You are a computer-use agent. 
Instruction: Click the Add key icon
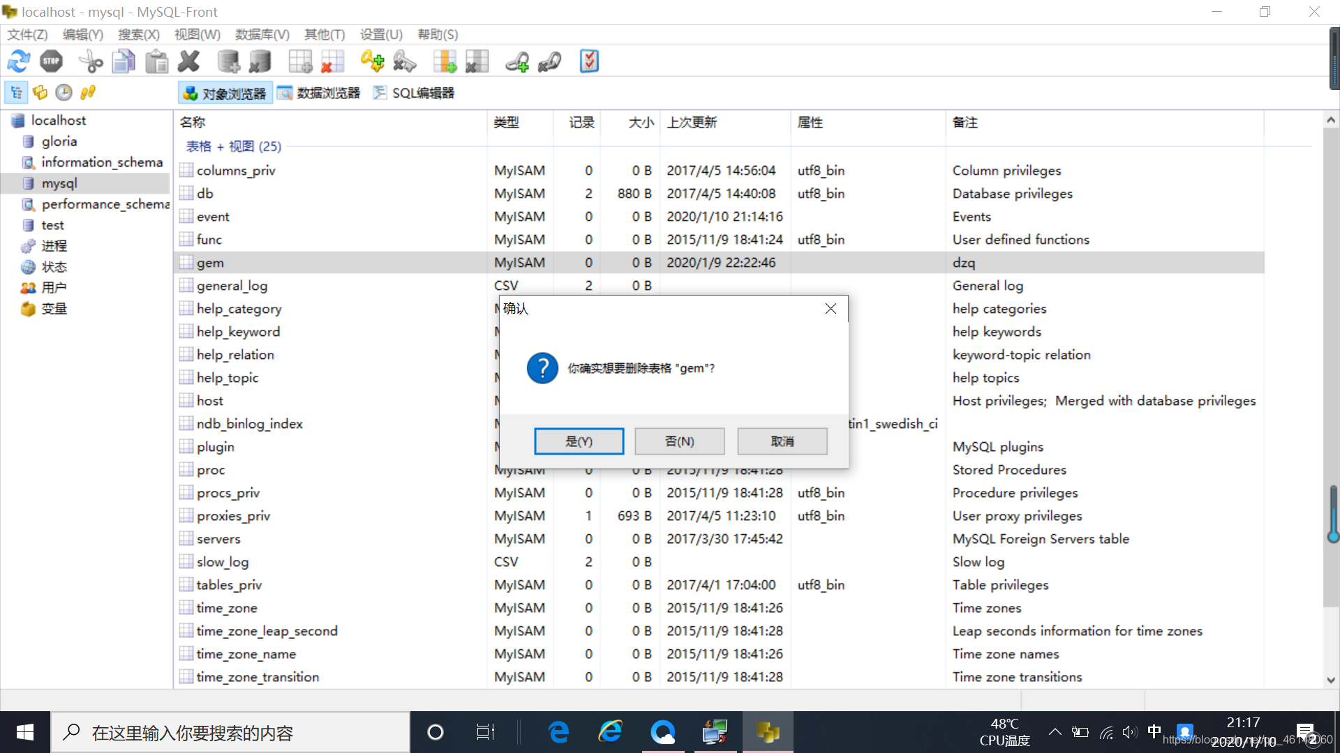(x=372, y=61)
